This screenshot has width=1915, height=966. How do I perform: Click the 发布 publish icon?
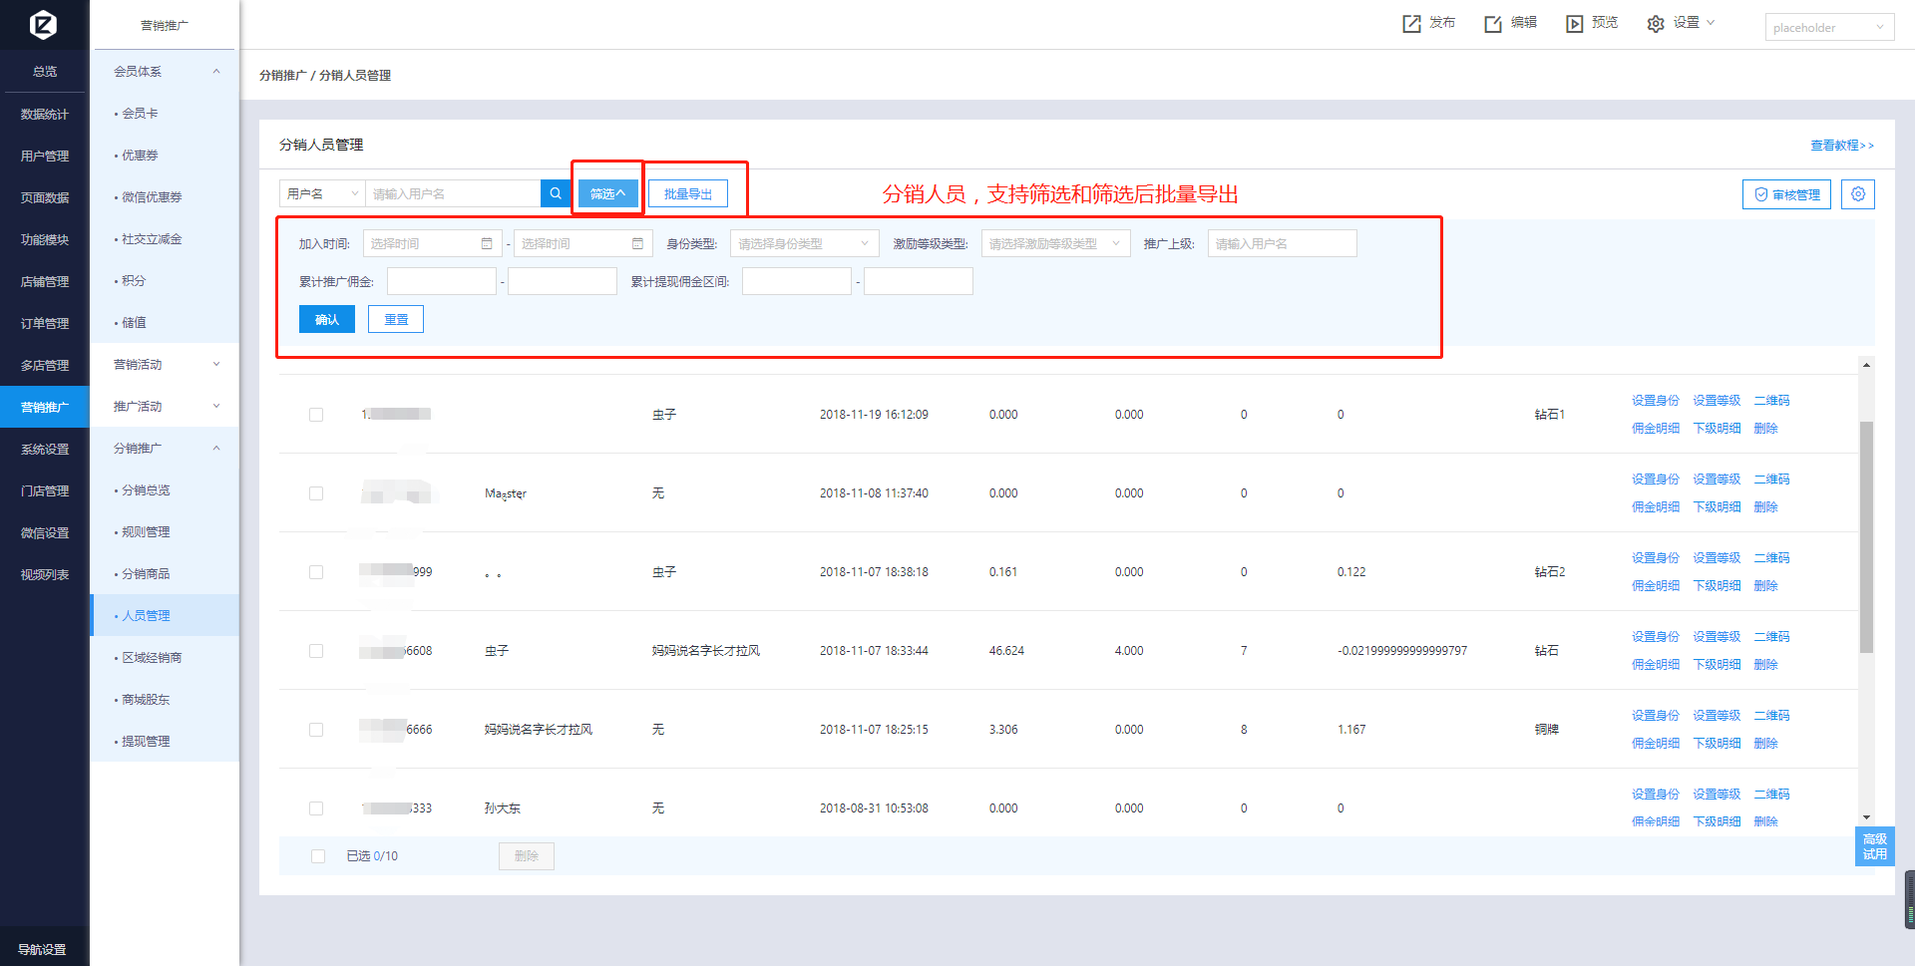click(1411, 24)
